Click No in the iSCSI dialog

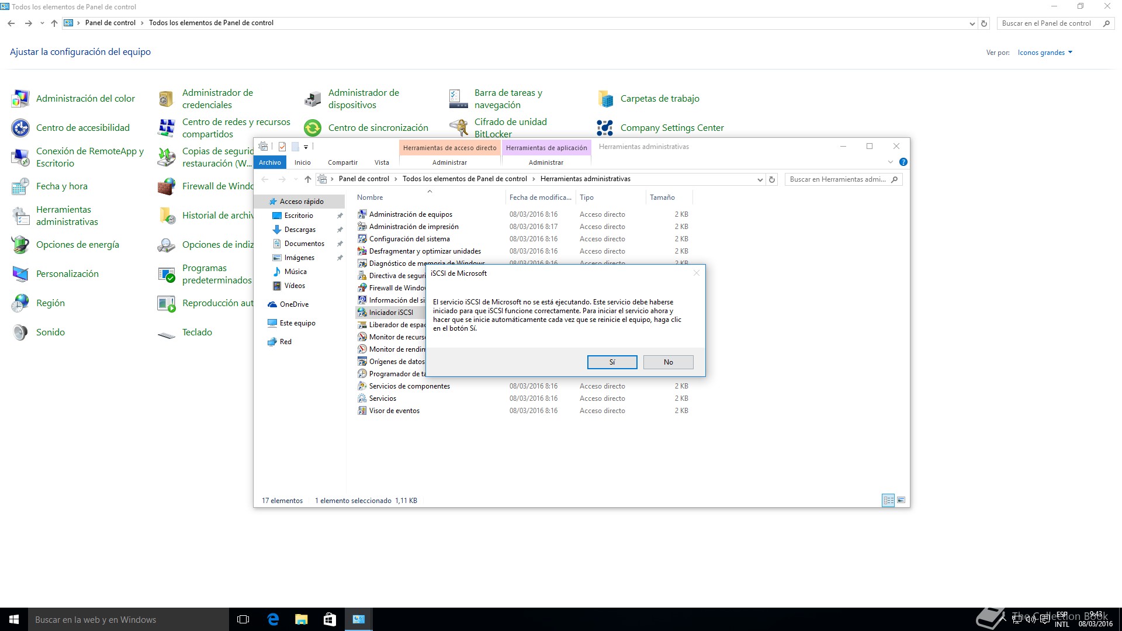pos(668,362)
